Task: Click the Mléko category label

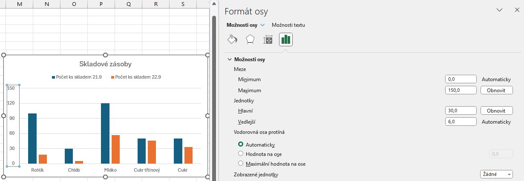Action: [x=110, y=170]
